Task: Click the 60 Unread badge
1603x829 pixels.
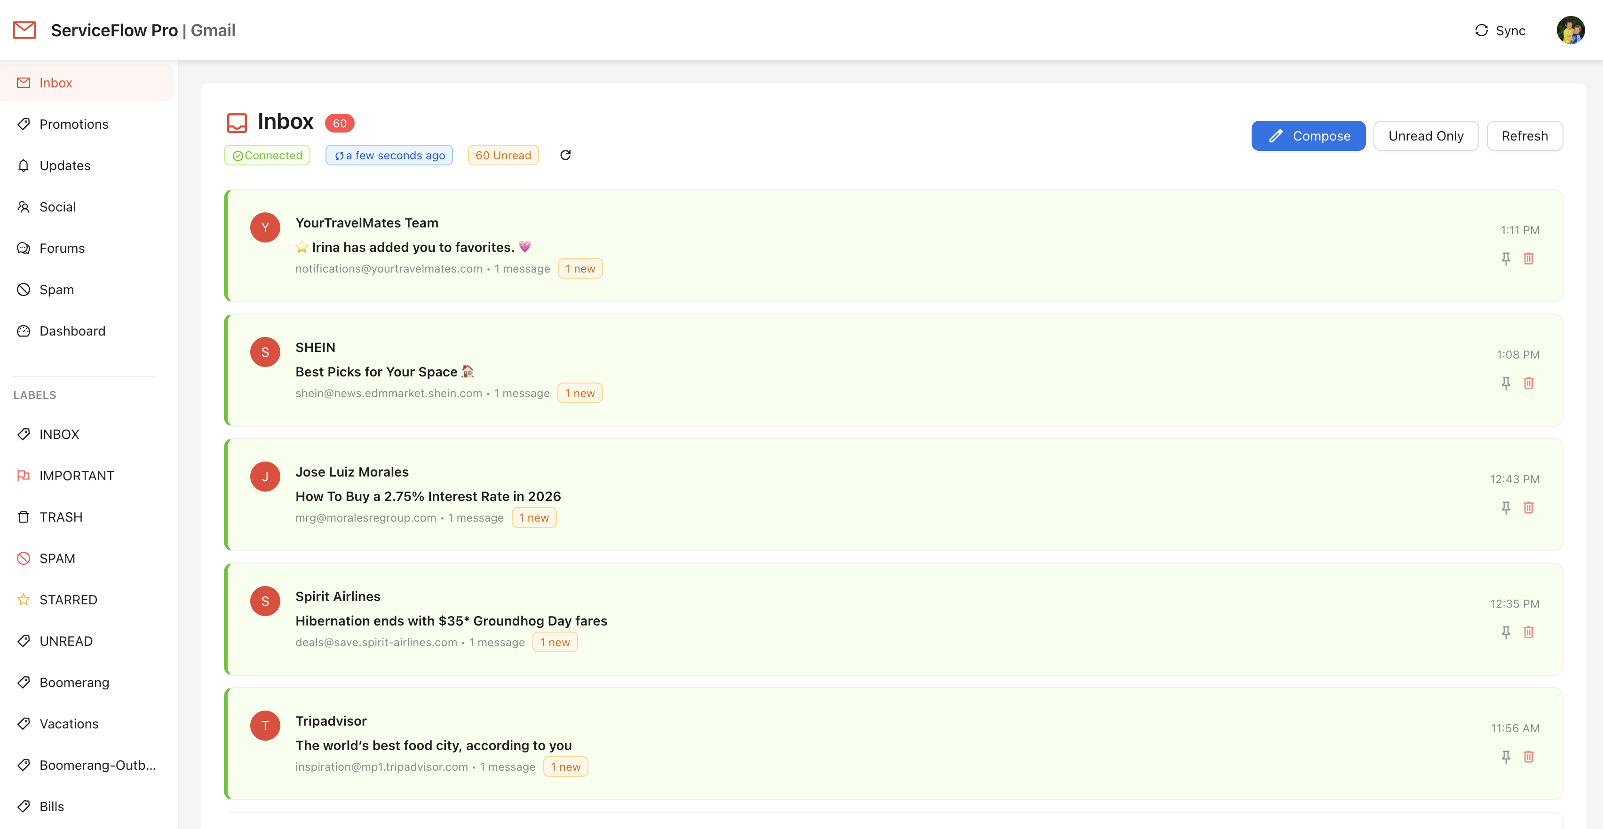Action: click(x=503, y=155)
